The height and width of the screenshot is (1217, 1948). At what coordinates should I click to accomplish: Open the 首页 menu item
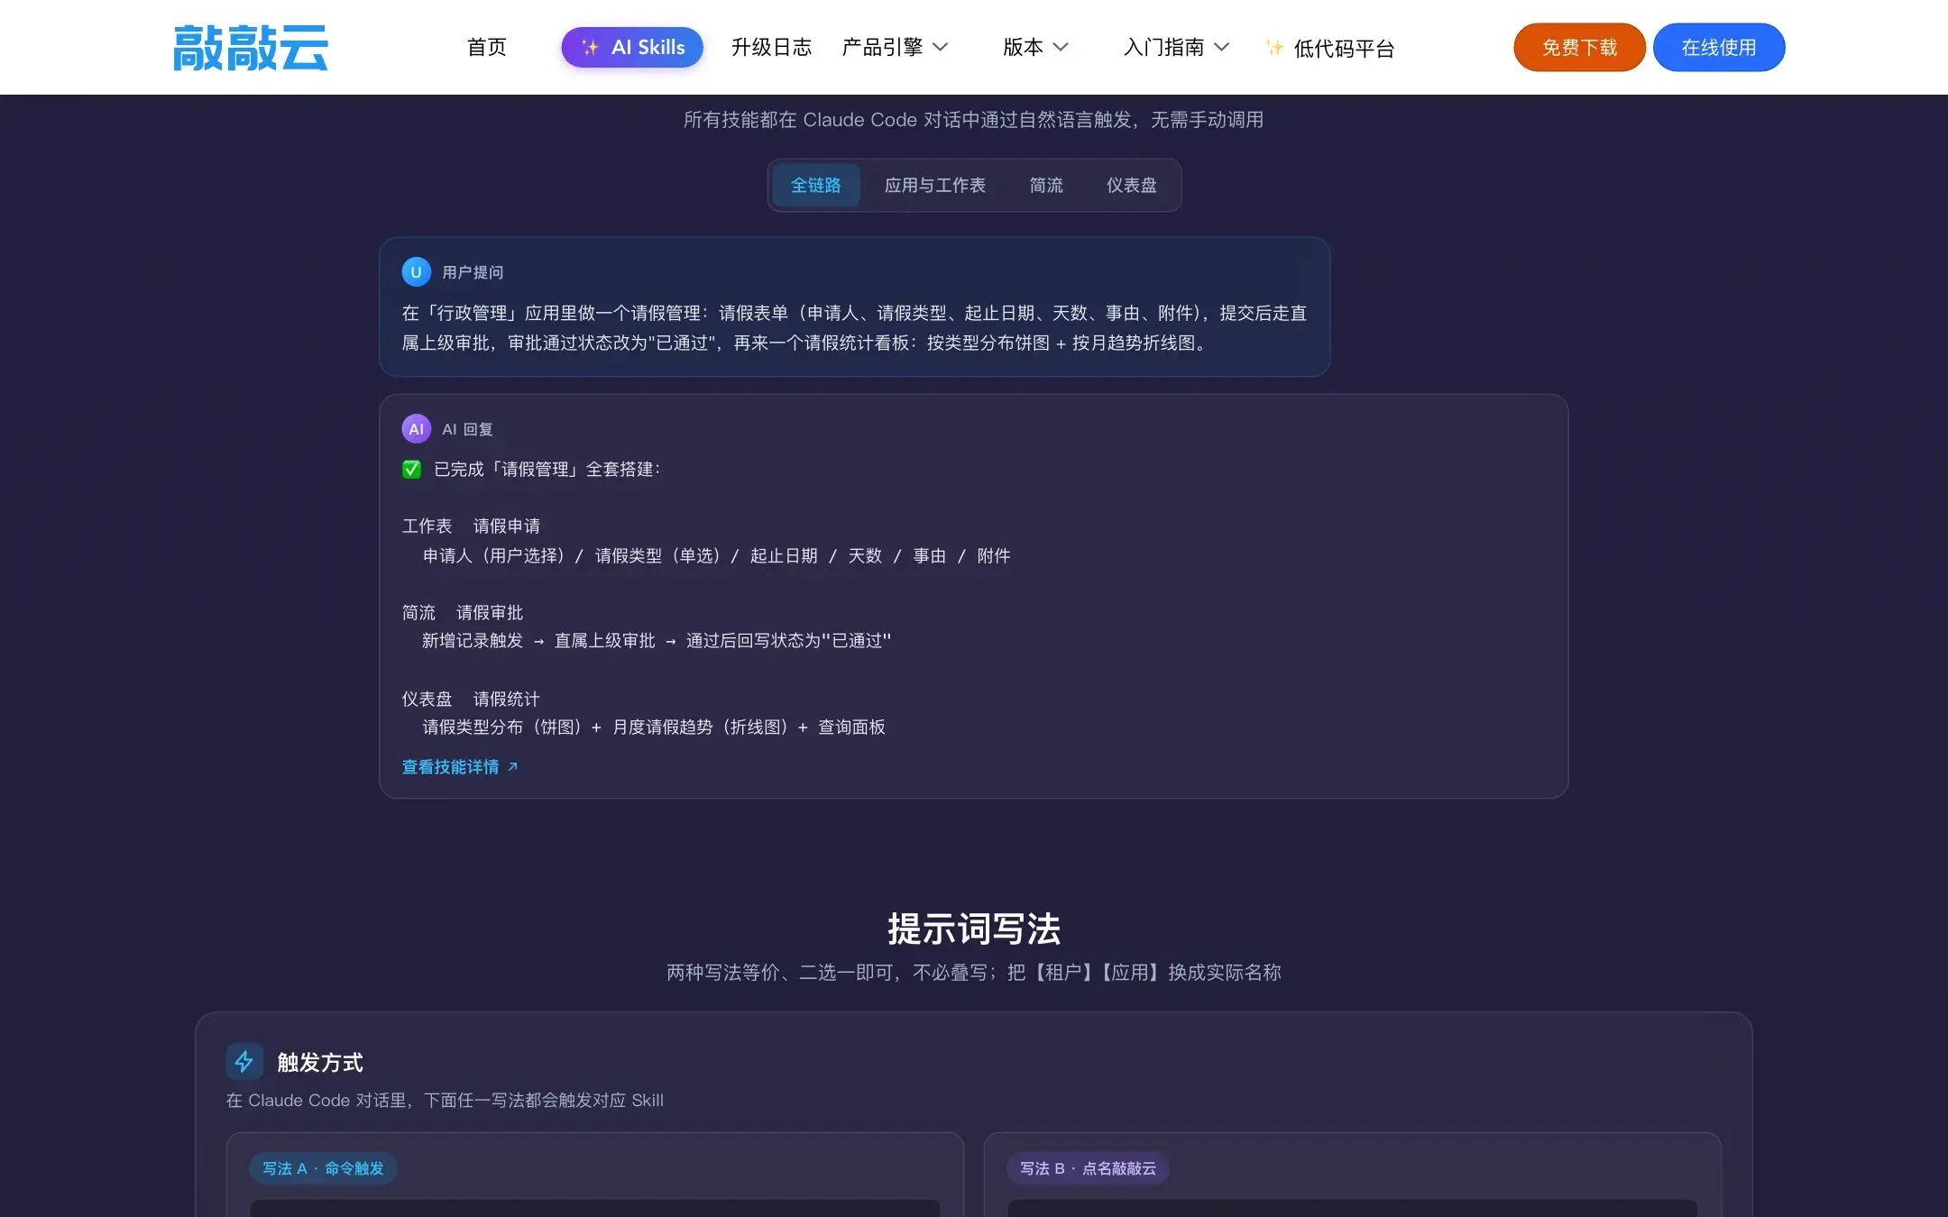pos(487,47)
